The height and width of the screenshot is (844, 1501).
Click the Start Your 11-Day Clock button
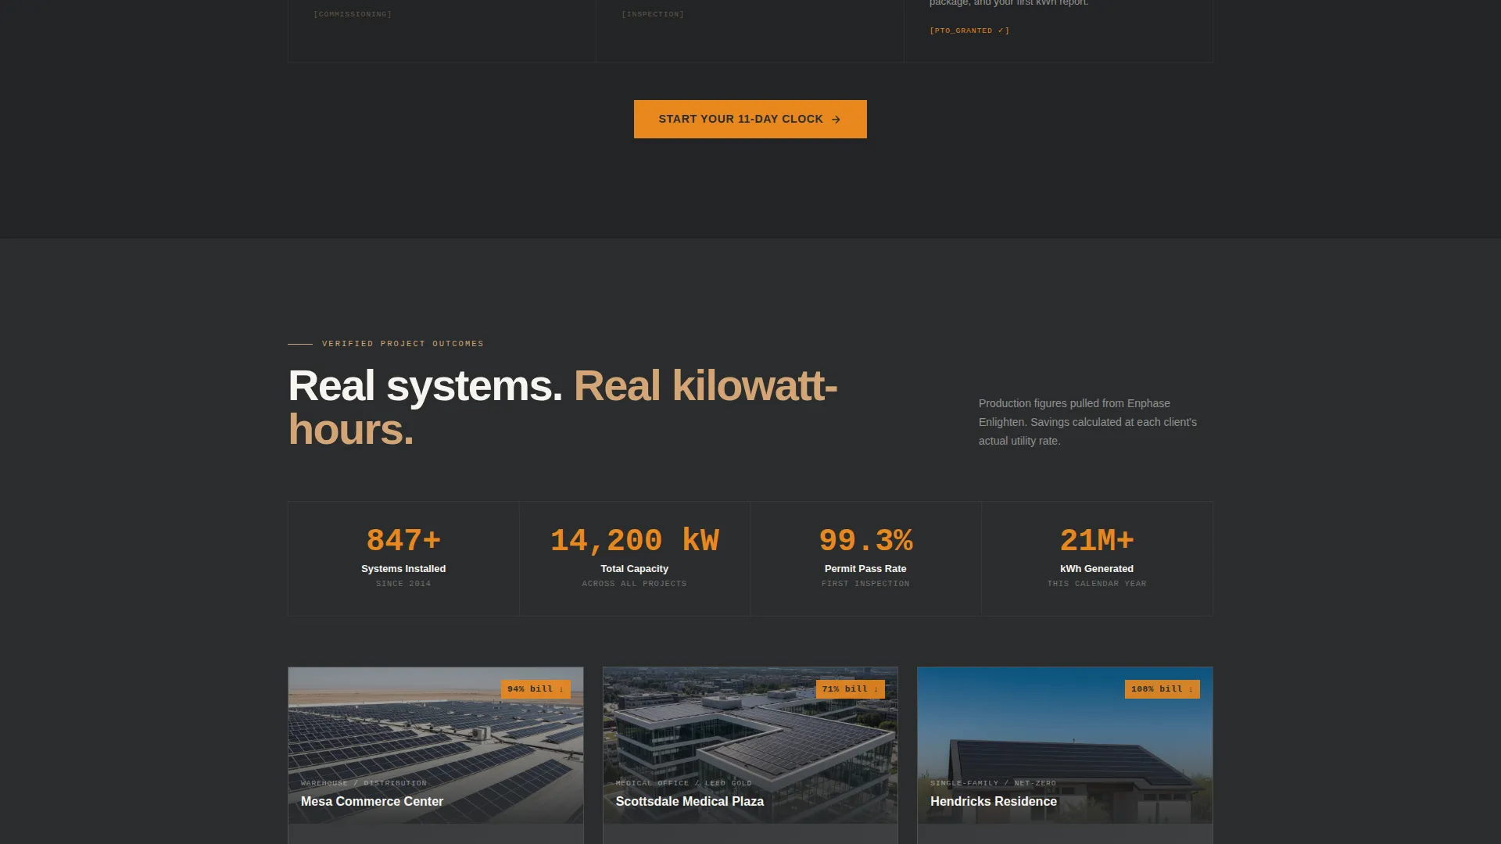(x=750, y=119)
